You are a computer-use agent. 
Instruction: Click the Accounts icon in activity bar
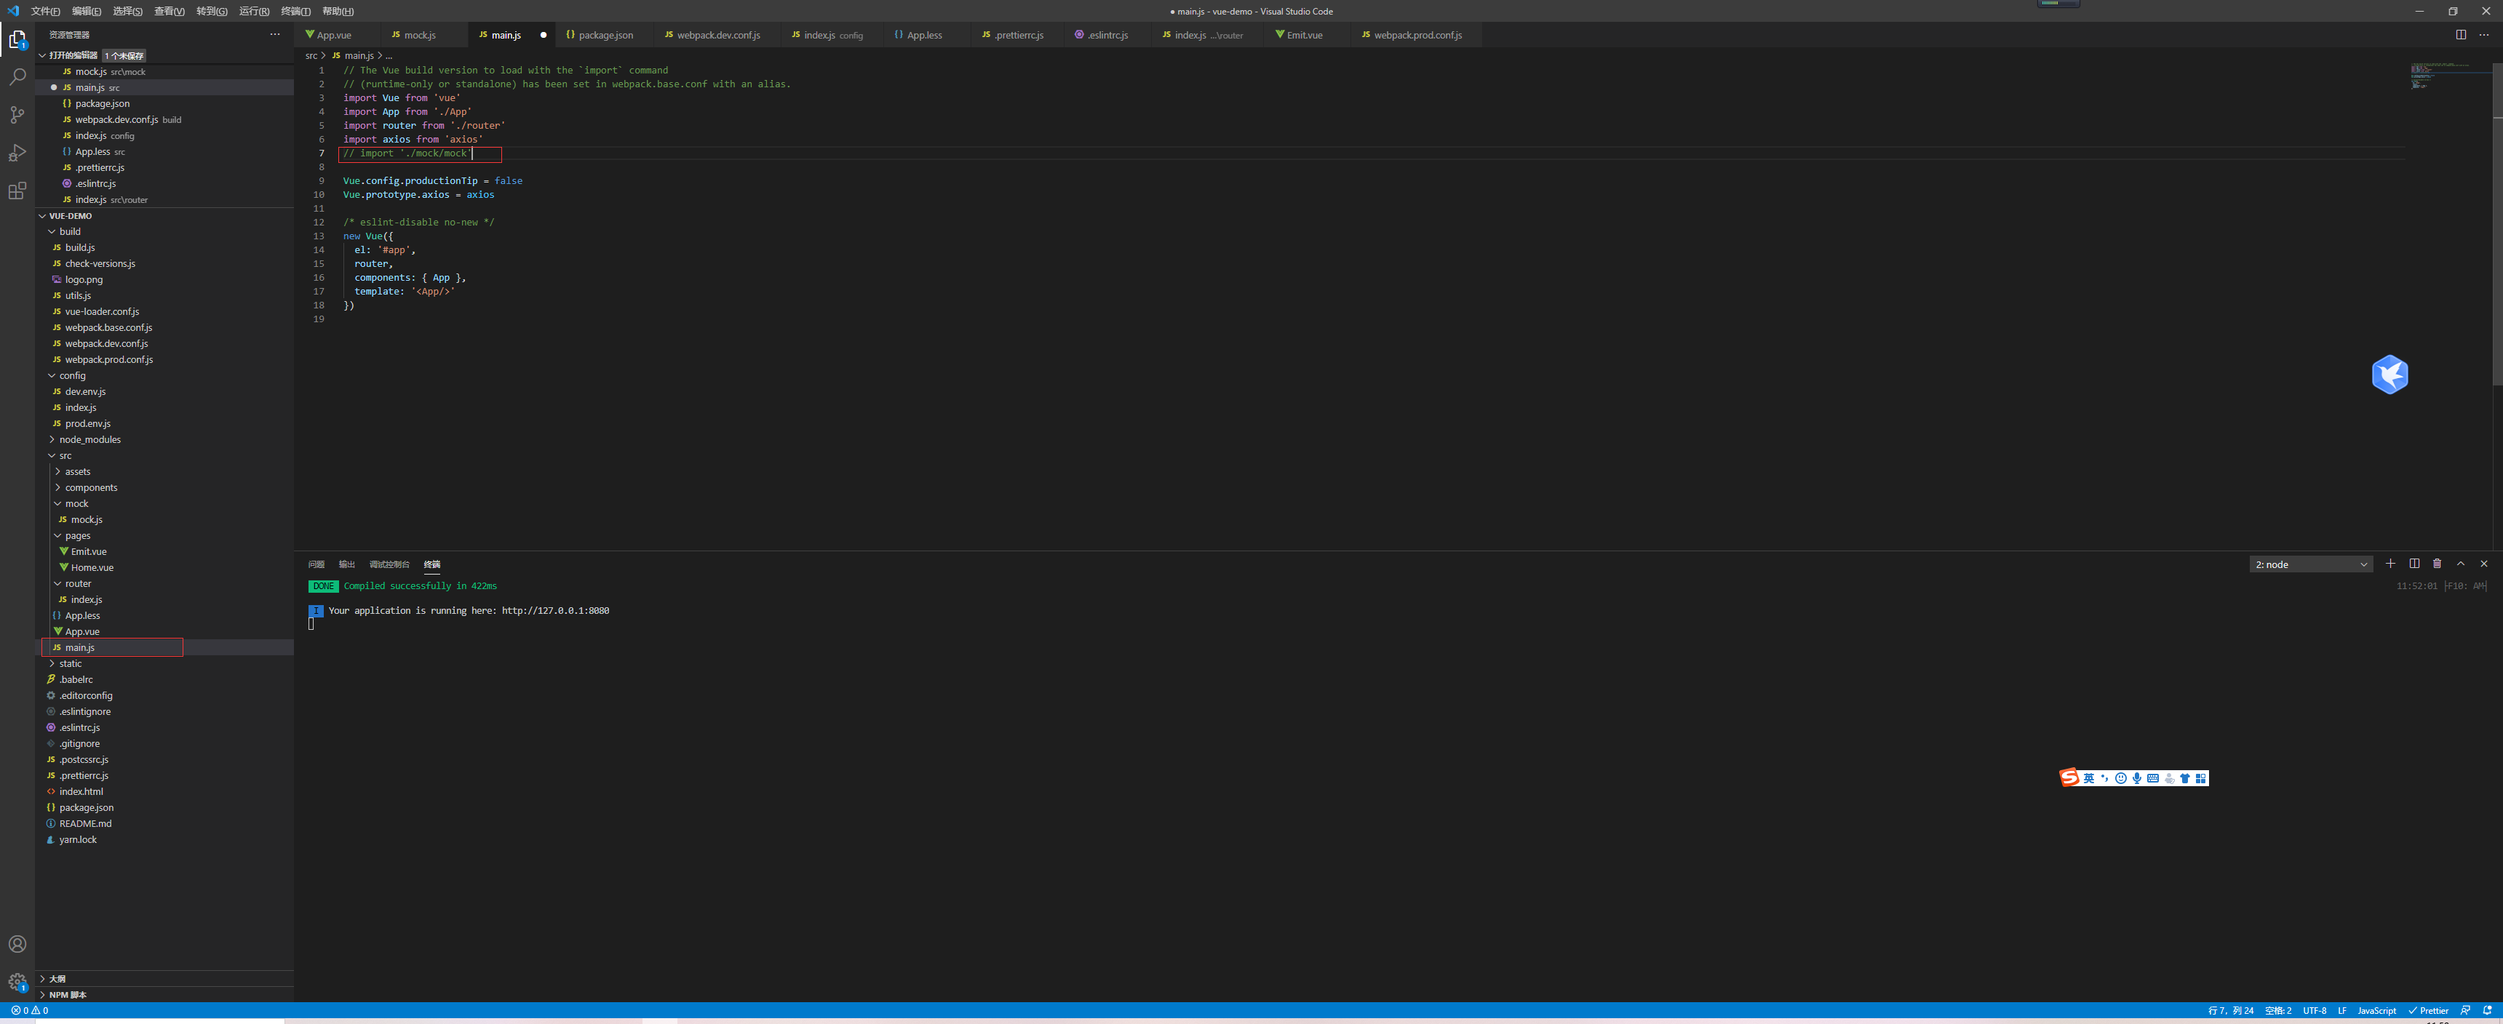pyautogui.click(x=17, y=943)
